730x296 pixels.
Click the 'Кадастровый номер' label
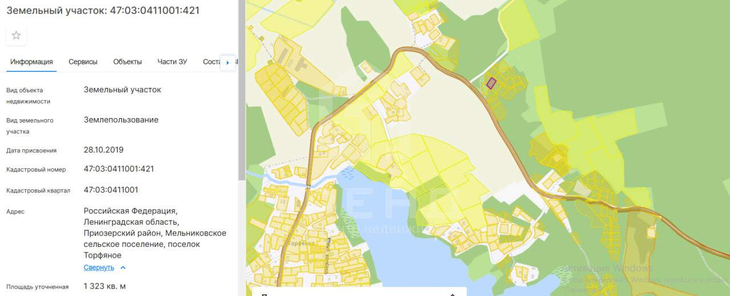pos(36,169)
